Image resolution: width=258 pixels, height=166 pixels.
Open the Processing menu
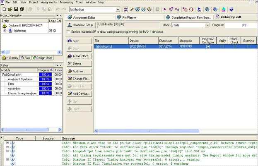[66, 2]
